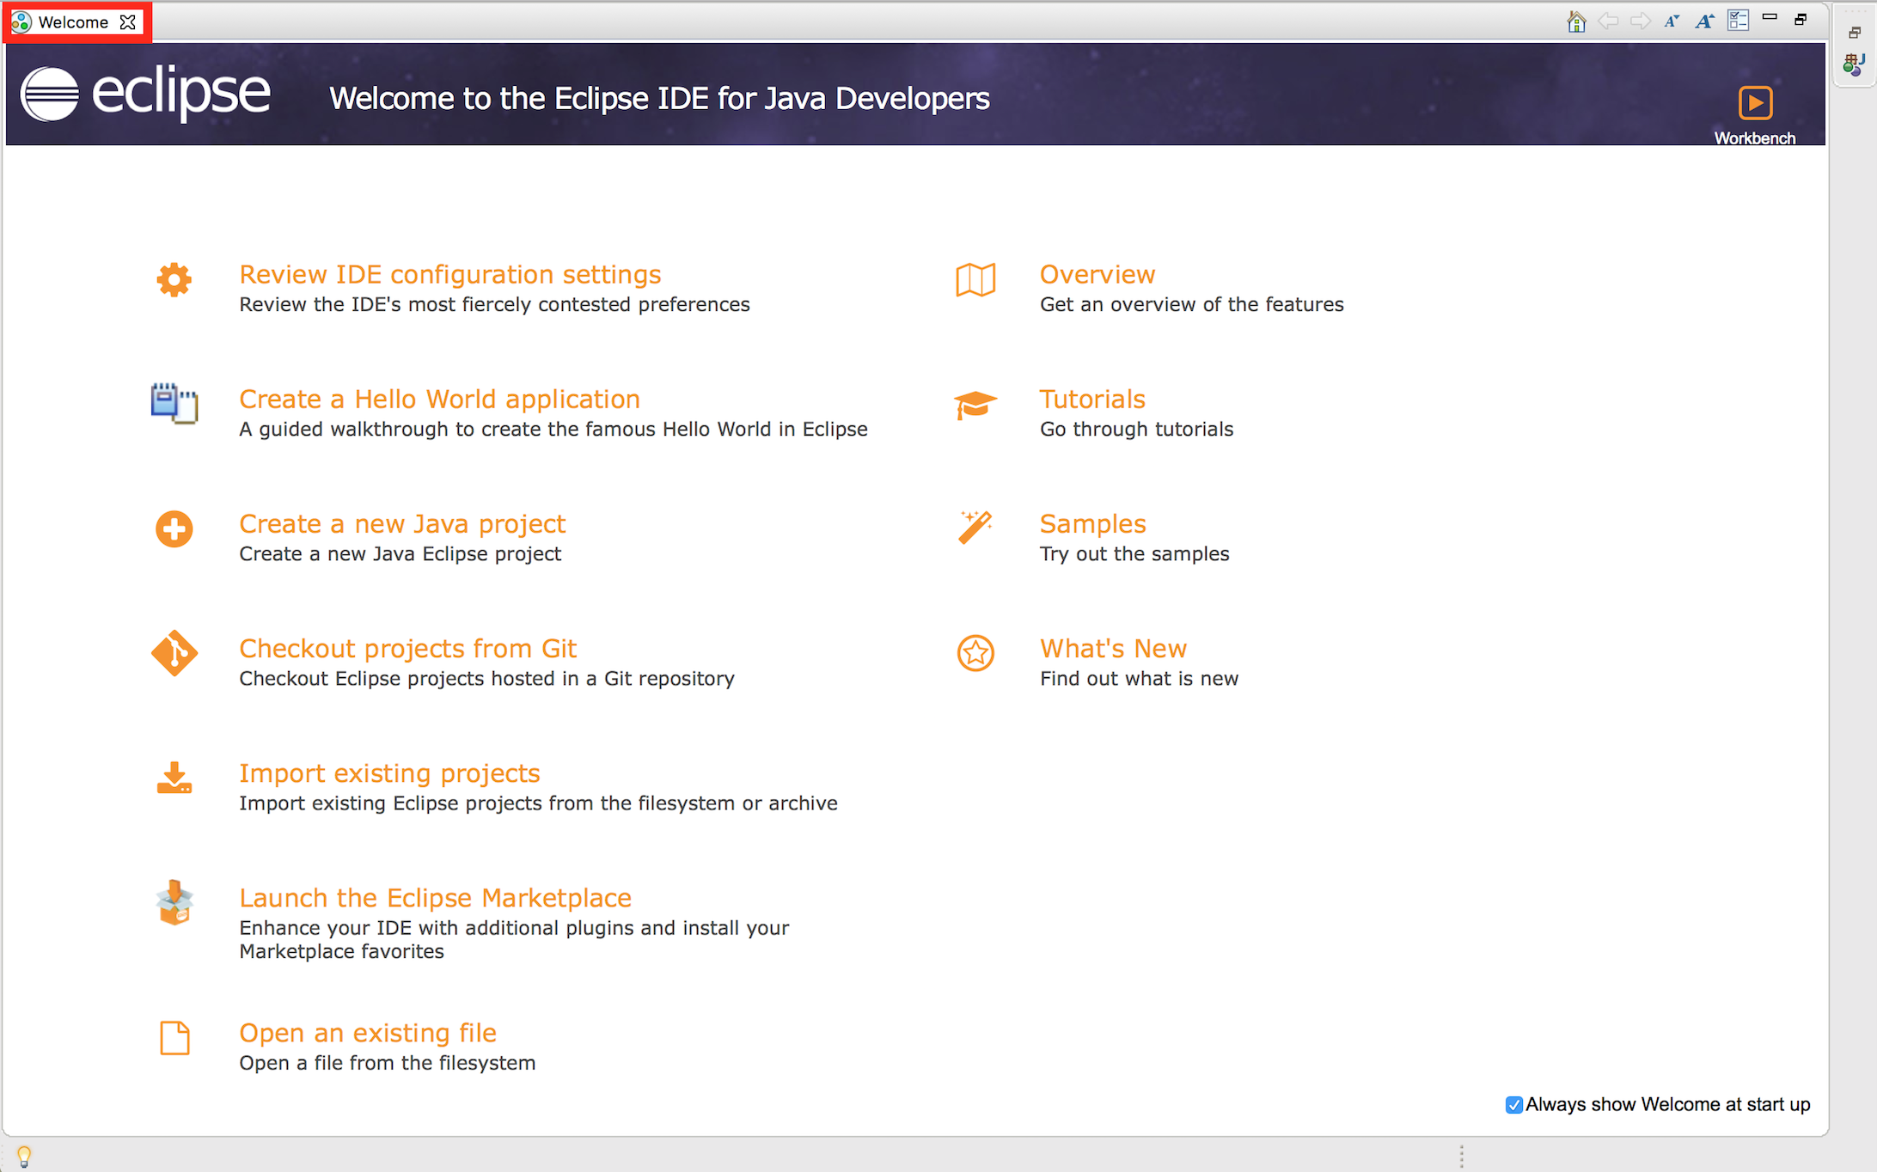Click the lightbulb tip icon in status bar
The height and width of the screenshot is (1172, 1877).
pos(24,1156)
